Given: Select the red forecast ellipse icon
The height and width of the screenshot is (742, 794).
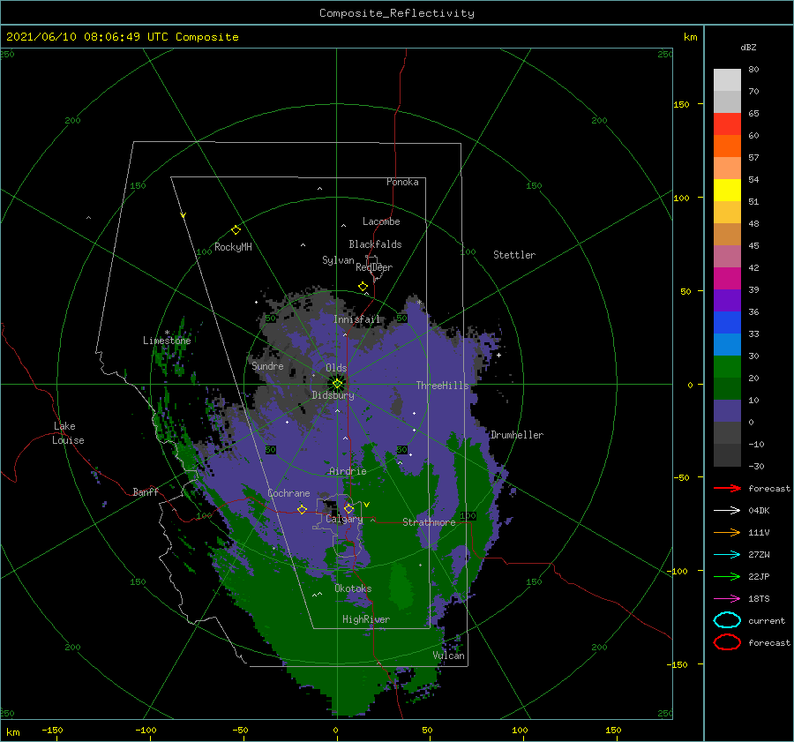Looking at the screenshot, I should pyautogui.click(x=727, y=642).
